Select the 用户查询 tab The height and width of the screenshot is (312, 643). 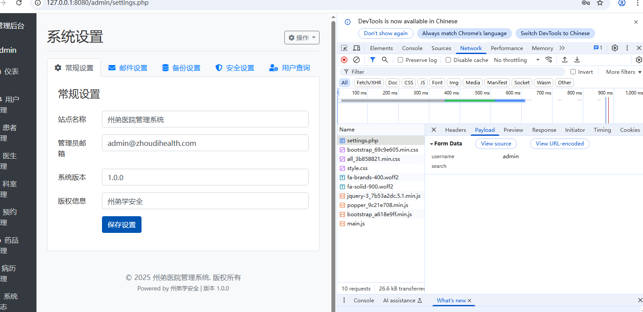[289, 68]
